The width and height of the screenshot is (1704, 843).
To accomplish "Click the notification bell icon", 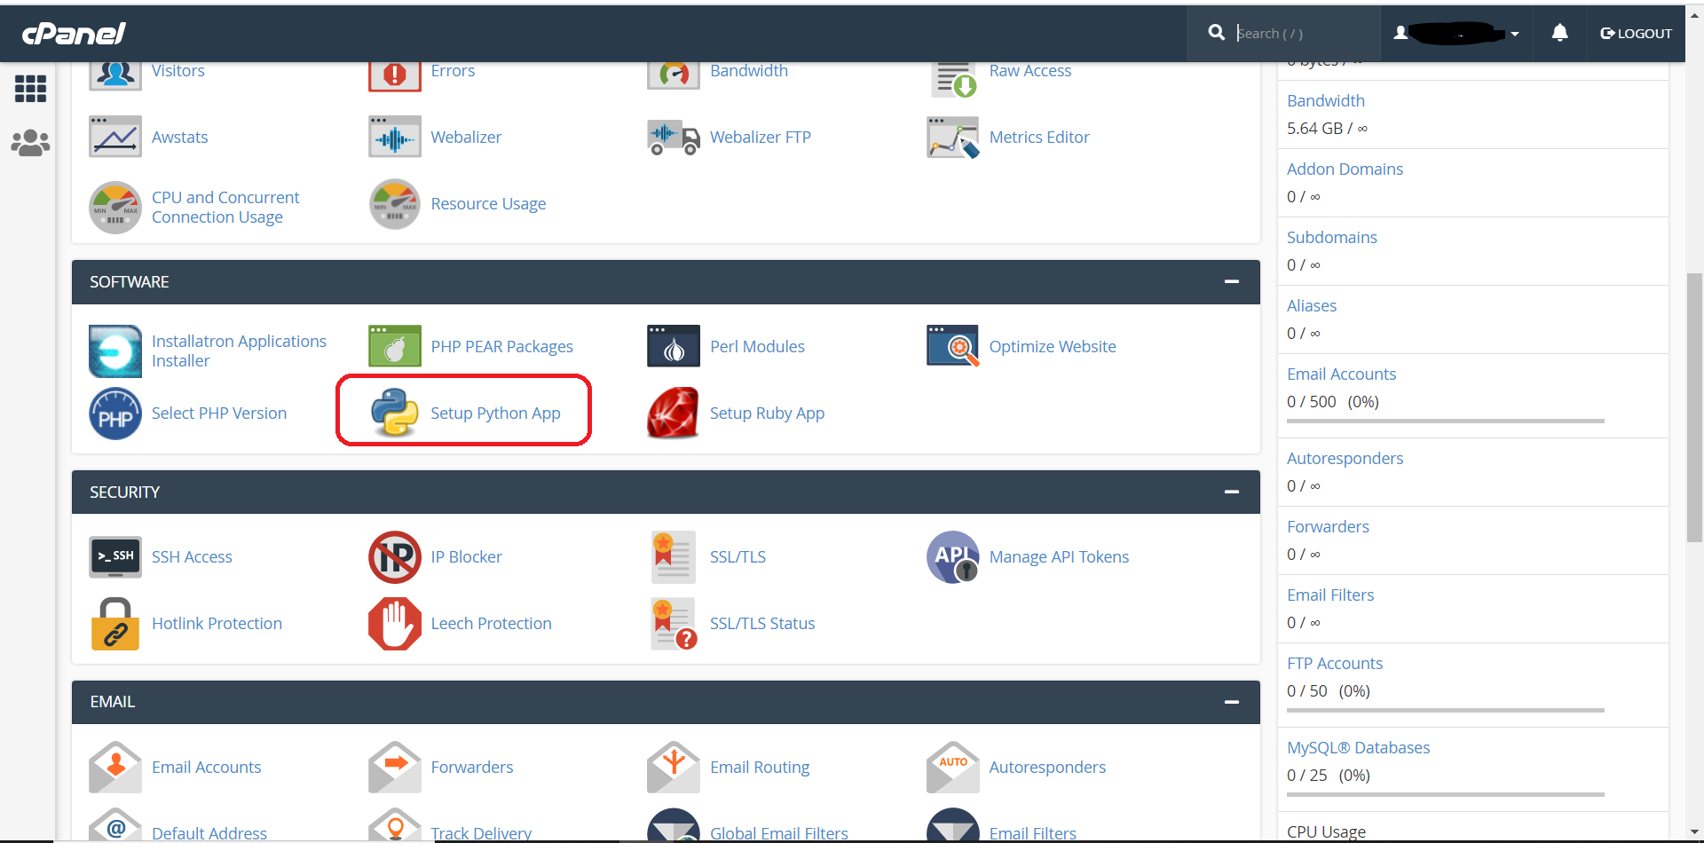I will point(1559,33).
